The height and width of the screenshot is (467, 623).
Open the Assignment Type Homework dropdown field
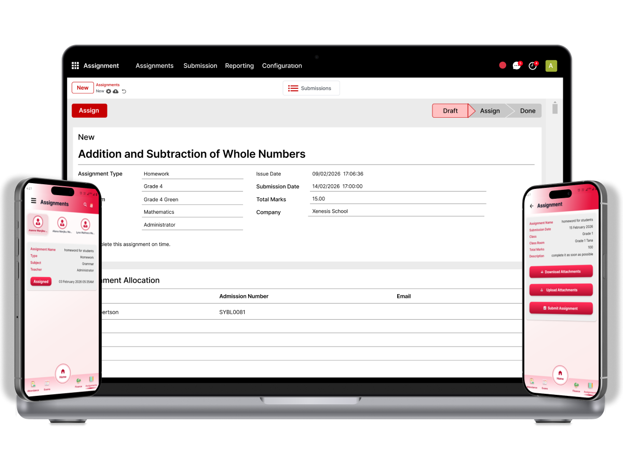click(193, 174)
